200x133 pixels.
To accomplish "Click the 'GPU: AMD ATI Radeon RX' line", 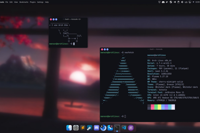I will pos(173,98).
